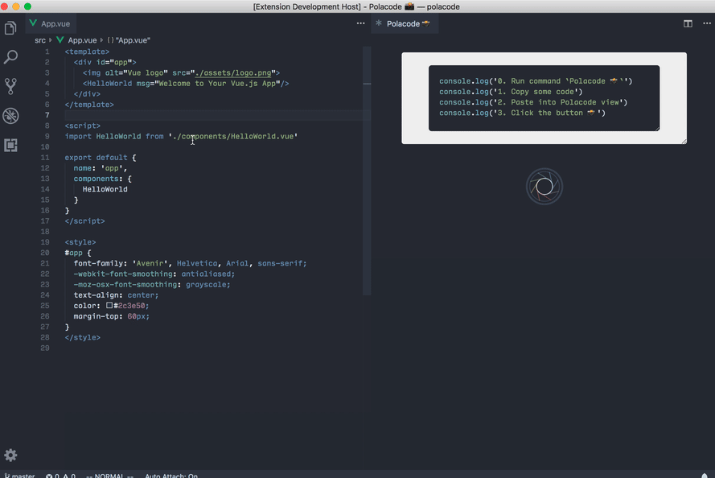Follow the ./assets/logo.png link
The image size is (715, 478).
point(233,73)
